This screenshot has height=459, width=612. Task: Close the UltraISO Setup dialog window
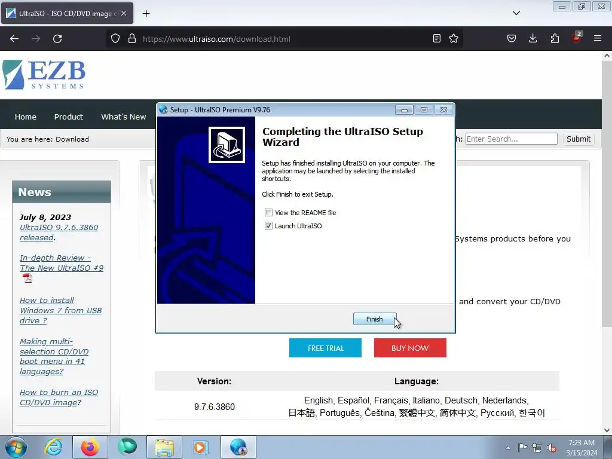[444, 110]
